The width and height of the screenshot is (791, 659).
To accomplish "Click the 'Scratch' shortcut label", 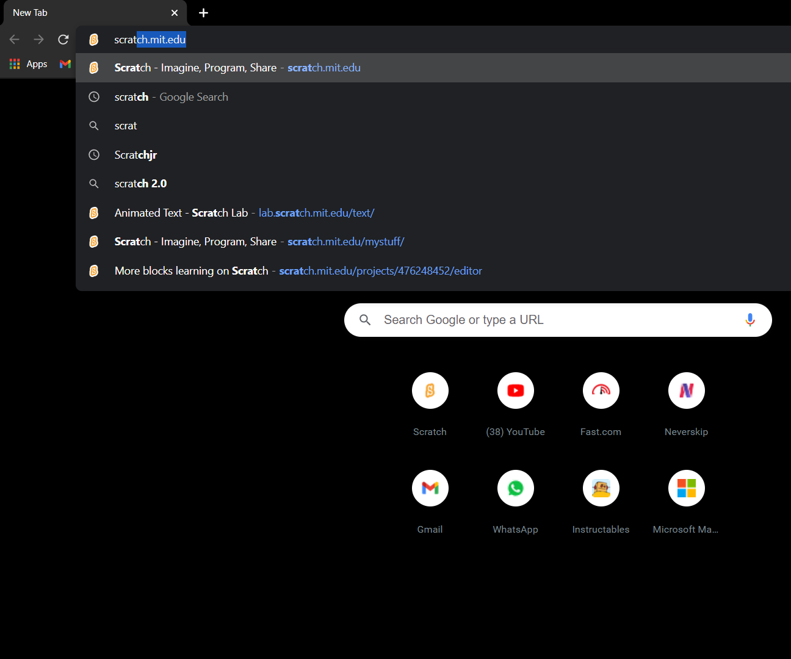I will pyautogui.click(x=430, y=432).
